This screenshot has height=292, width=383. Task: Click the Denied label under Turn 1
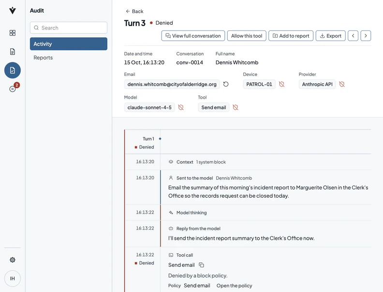click(x=145, y=147)
